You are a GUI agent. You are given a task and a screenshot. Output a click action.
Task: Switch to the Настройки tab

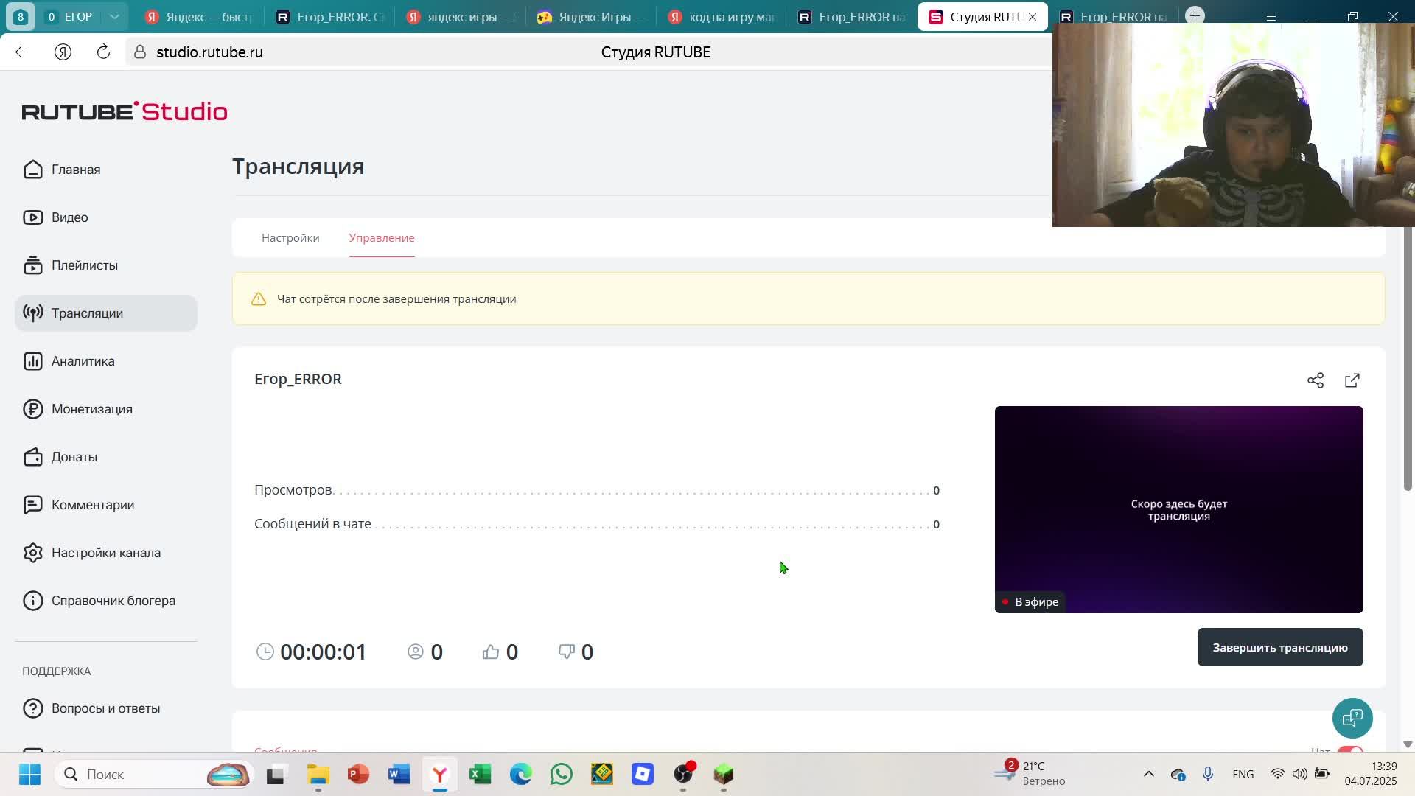(x=290, y=238)
